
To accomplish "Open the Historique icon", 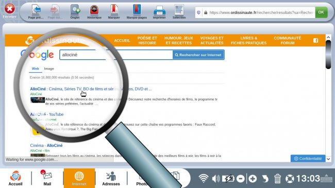I will pos(94,10).
